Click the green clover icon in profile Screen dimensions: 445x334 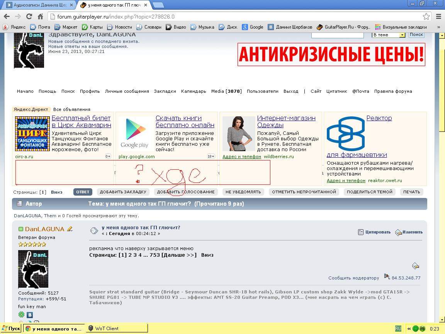click(x=21, y=315)
